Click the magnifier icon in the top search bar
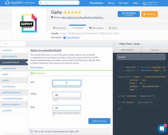 point(41,2)
